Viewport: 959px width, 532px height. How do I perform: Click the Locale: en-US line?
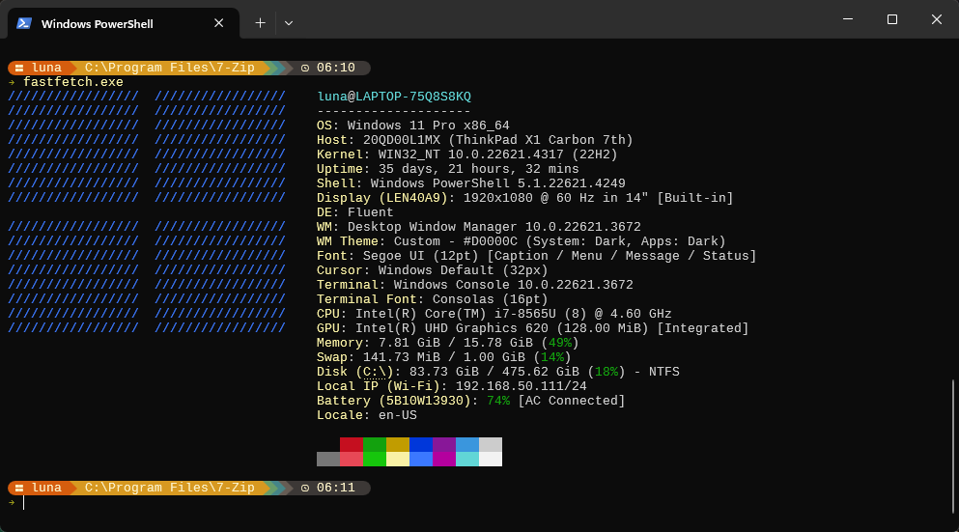coord(366,415)
